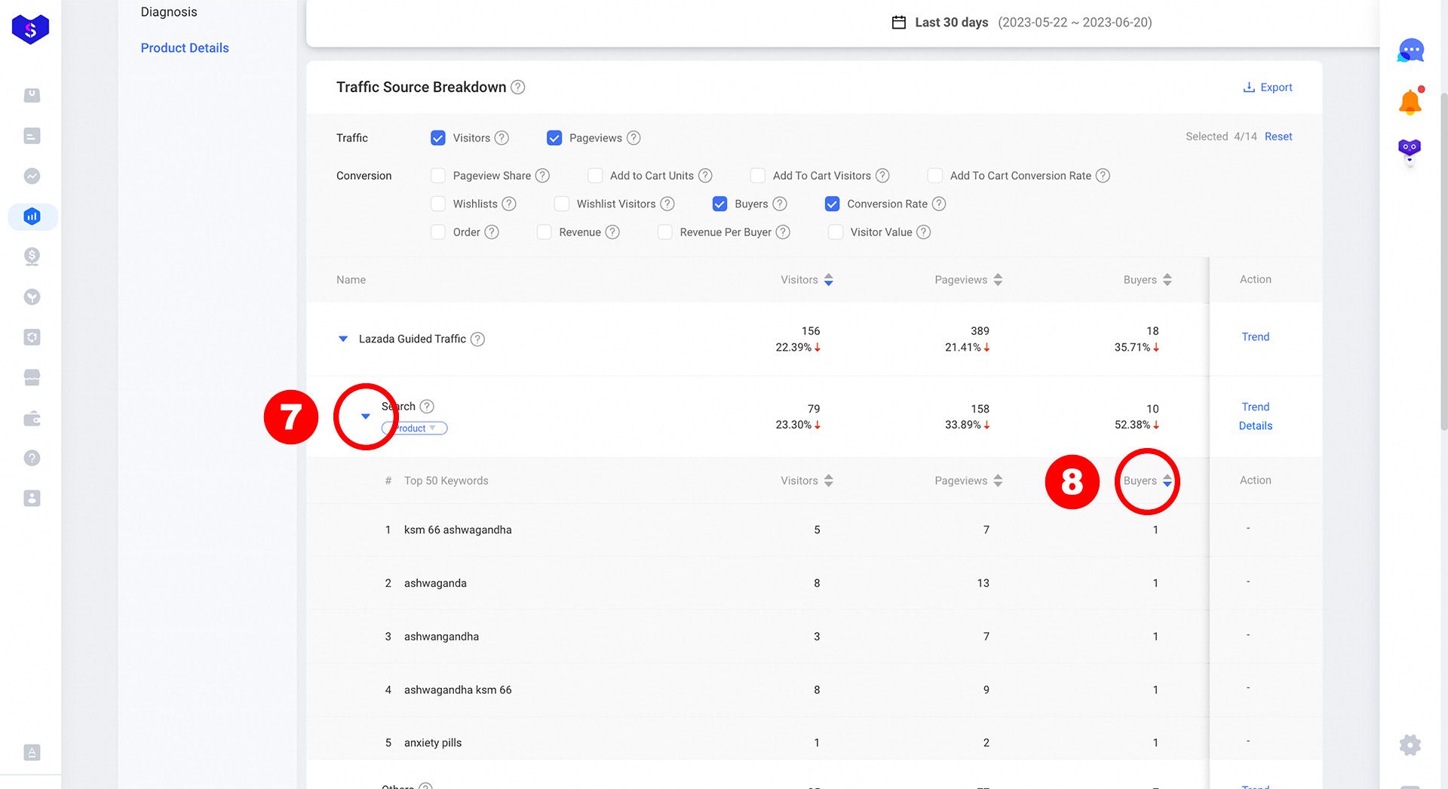This screenshot has height=789, width=1448.
Task: Uncheck the Pageviews checkbox
Action: [554, 138]
